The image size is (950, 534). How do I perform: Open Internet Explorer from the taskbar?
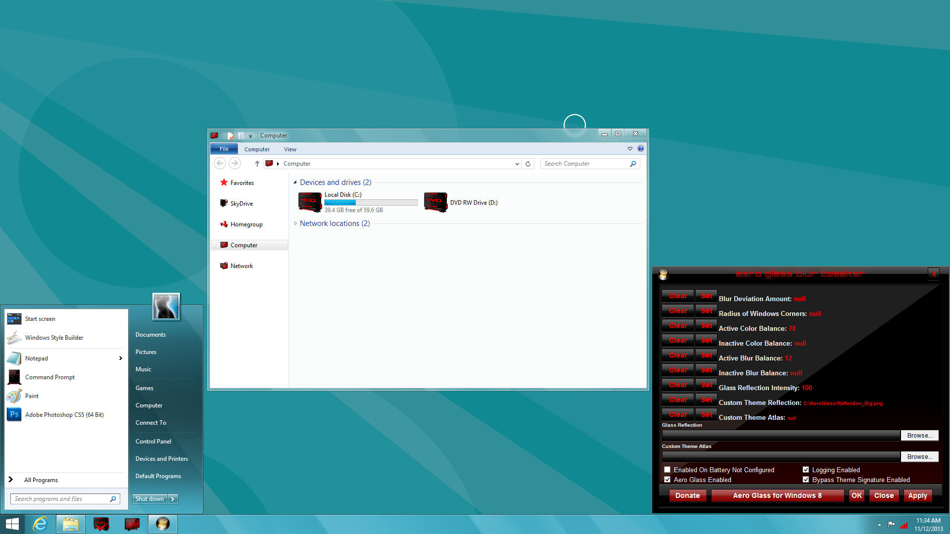(x=40, y=524)
